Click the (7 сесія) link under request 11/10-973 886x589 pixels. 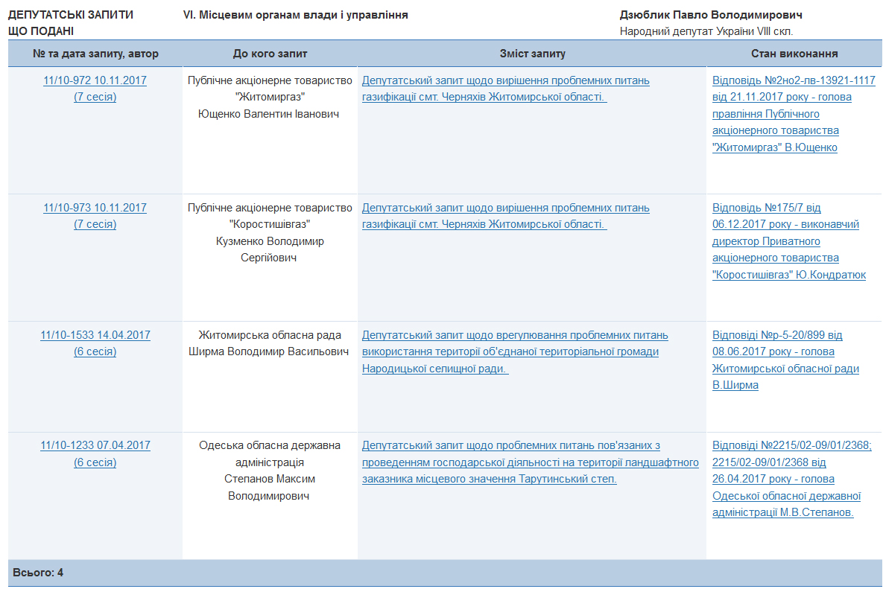[95, 224]
